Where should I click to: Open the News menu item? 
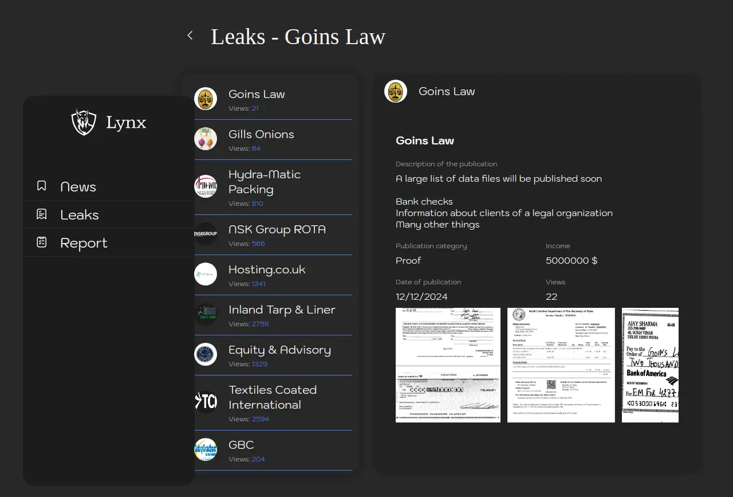78,187
